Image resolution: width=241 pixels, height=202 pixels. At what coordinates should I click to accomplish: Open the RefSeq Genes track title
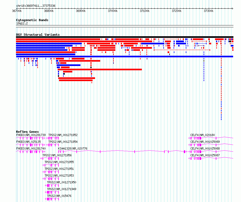[27, 132]
